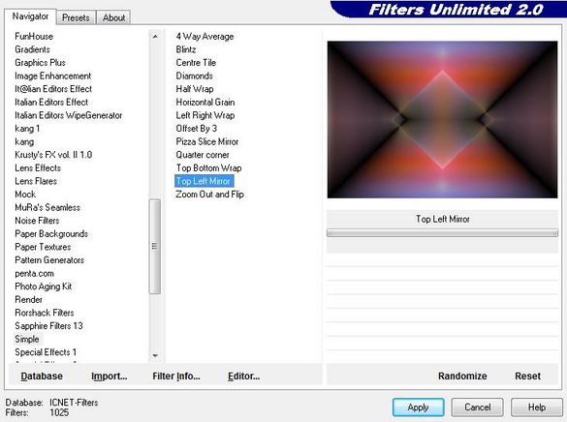The width and height of the screenshot is (567, 422).
Task: Select Paper Textures category
Action: pos(43,247)
